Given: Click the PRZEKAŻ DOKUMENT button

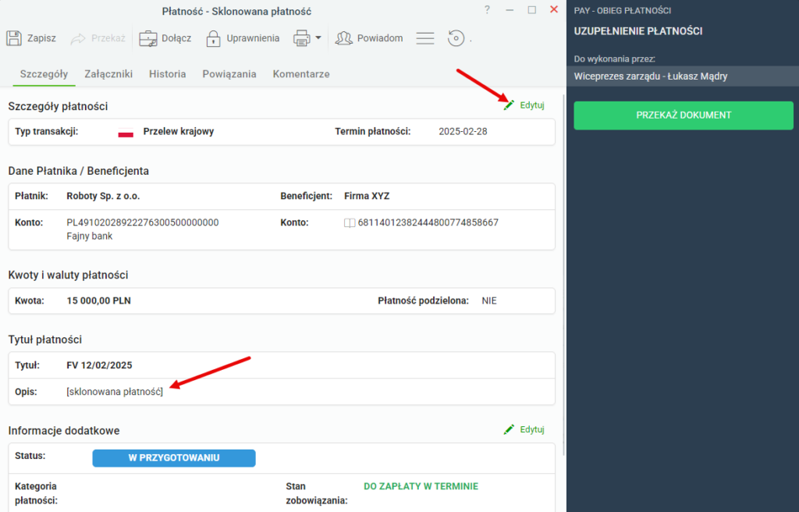Looking at the screenshot, I should pos(684,116).
